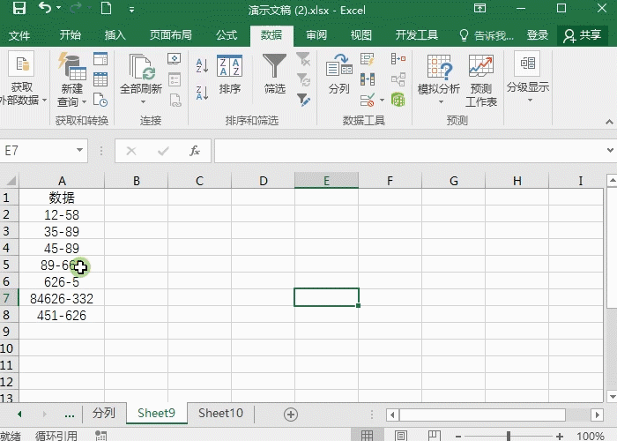The height and width of the screenshot is (441, 617).
Task: Click the recent sources icon
Action: (x=100, y=100)
